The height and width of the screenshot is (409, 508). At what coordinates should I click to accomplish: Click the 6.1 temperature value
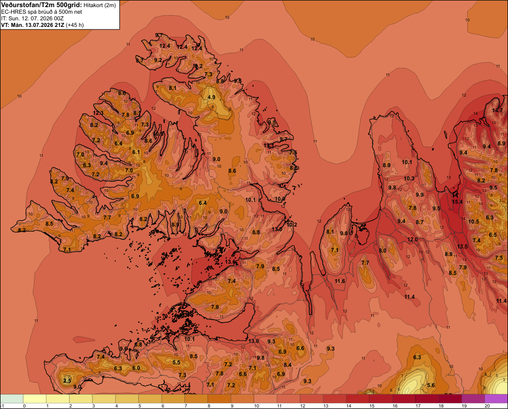point(136,152)
